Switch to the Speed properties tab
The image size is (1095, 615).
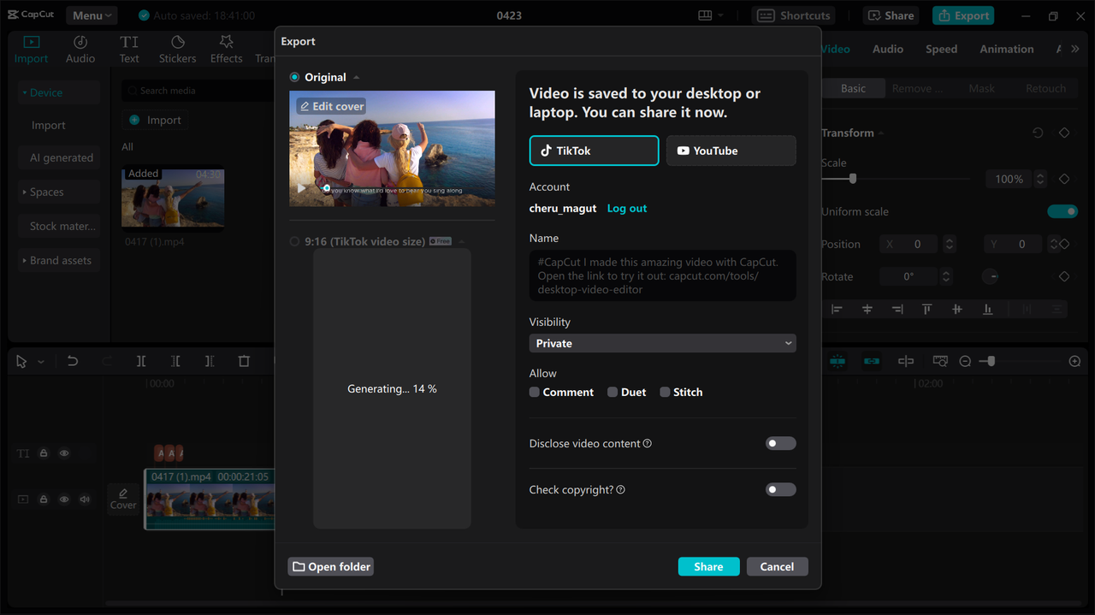coord(941,49)
